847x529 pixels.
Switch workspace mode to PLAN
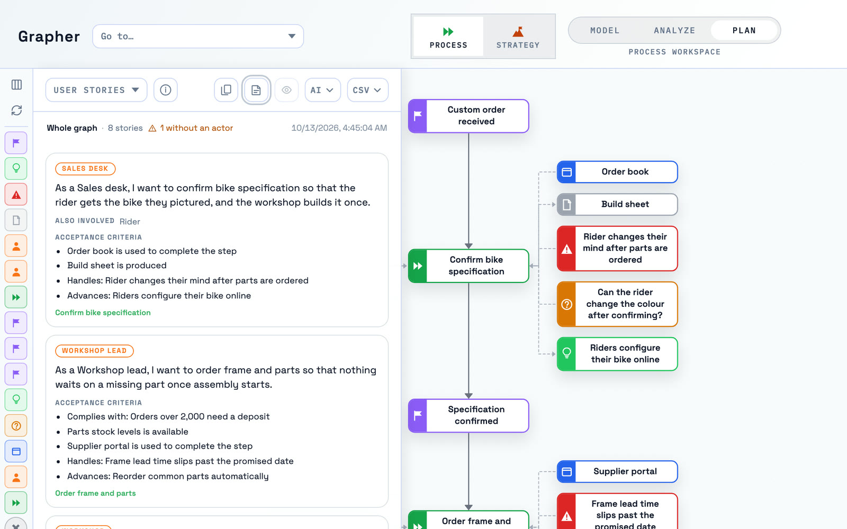[x=744, y=31]
